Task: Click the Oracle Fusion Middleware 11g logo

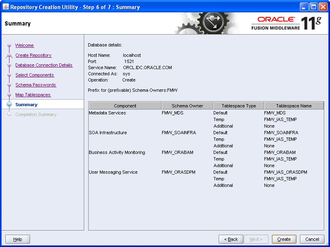Action: click(286, 23)
